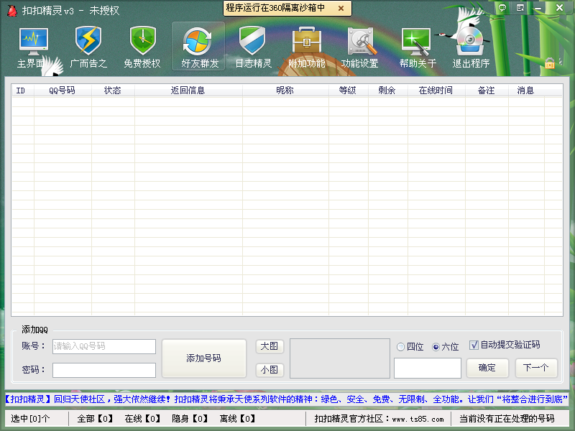575x431 pixels.
Task: Open 日志精灵 log shield icon
Action: click(x=253, y=47)
